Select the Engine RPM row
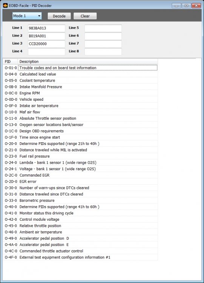Image resolution: width=204 pixels, height=283 pixels. pyautogui.click(x=80, y=93)
